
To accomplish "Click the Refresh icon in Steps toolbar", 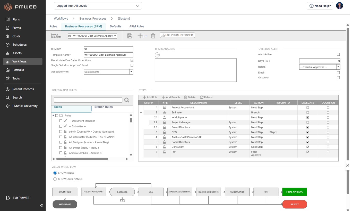I will (202, 97).
